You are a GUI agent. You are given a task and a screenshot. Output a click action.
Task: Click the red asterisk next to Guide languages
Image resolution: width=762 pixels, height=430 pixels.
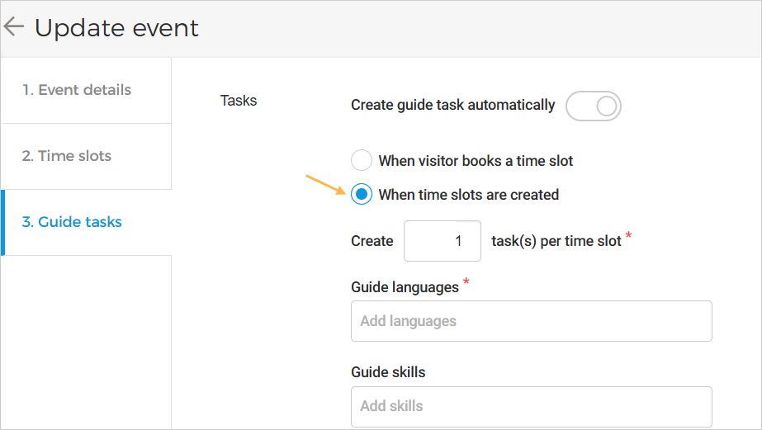pos(466,283)
